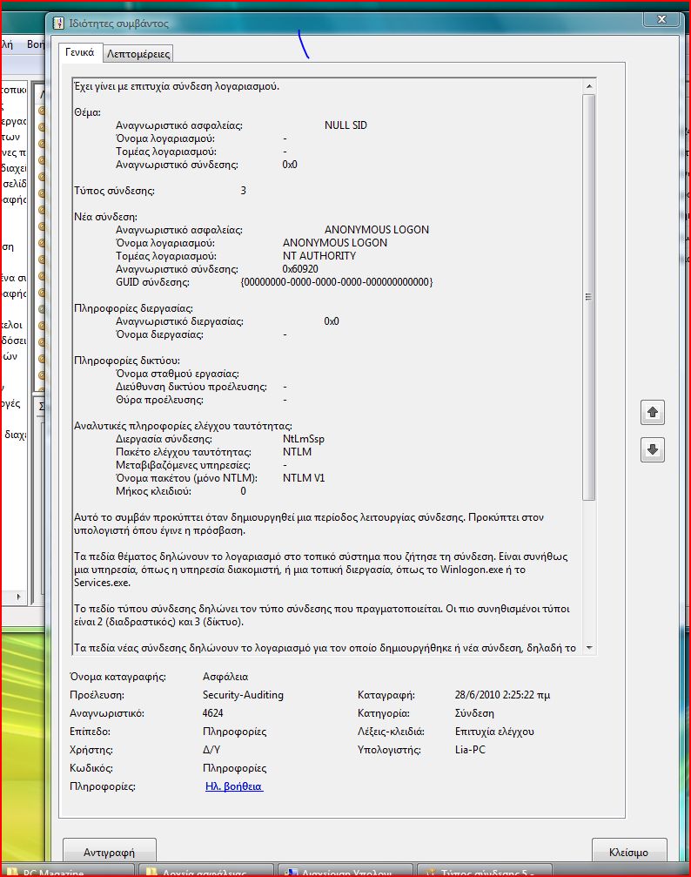Click the Αντιγραφή button
This screenshot has height=877, width=691.
(x=109, y=852)
